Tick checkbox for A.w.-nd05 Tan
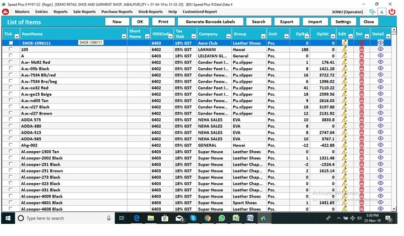 pos(10,100)
